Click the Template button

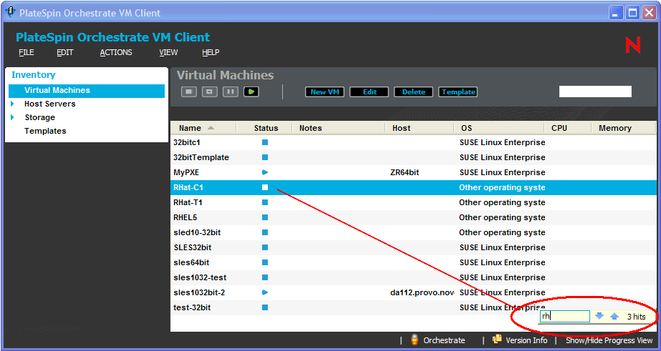click(458, 92)
